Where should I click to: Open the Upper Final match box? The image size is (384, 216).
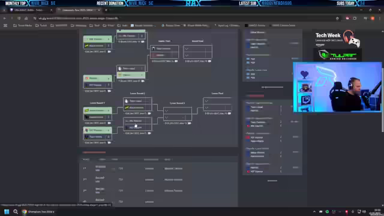(x=164, y=52)
